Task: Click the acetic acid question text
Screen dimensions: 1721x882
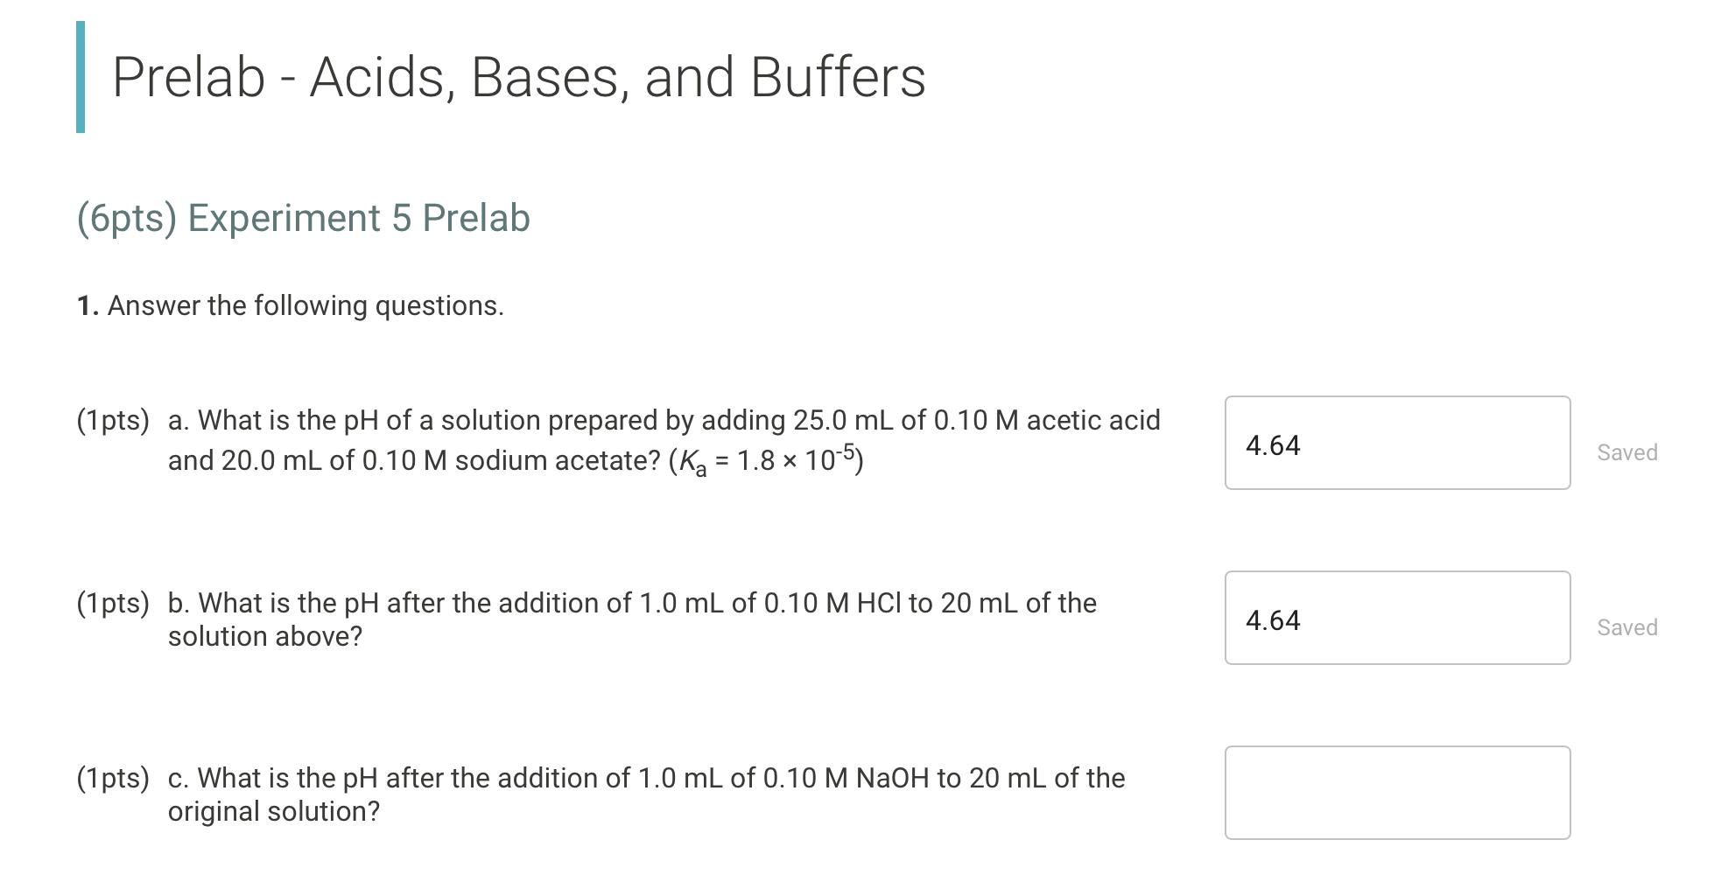Action: tap(664, 420)
